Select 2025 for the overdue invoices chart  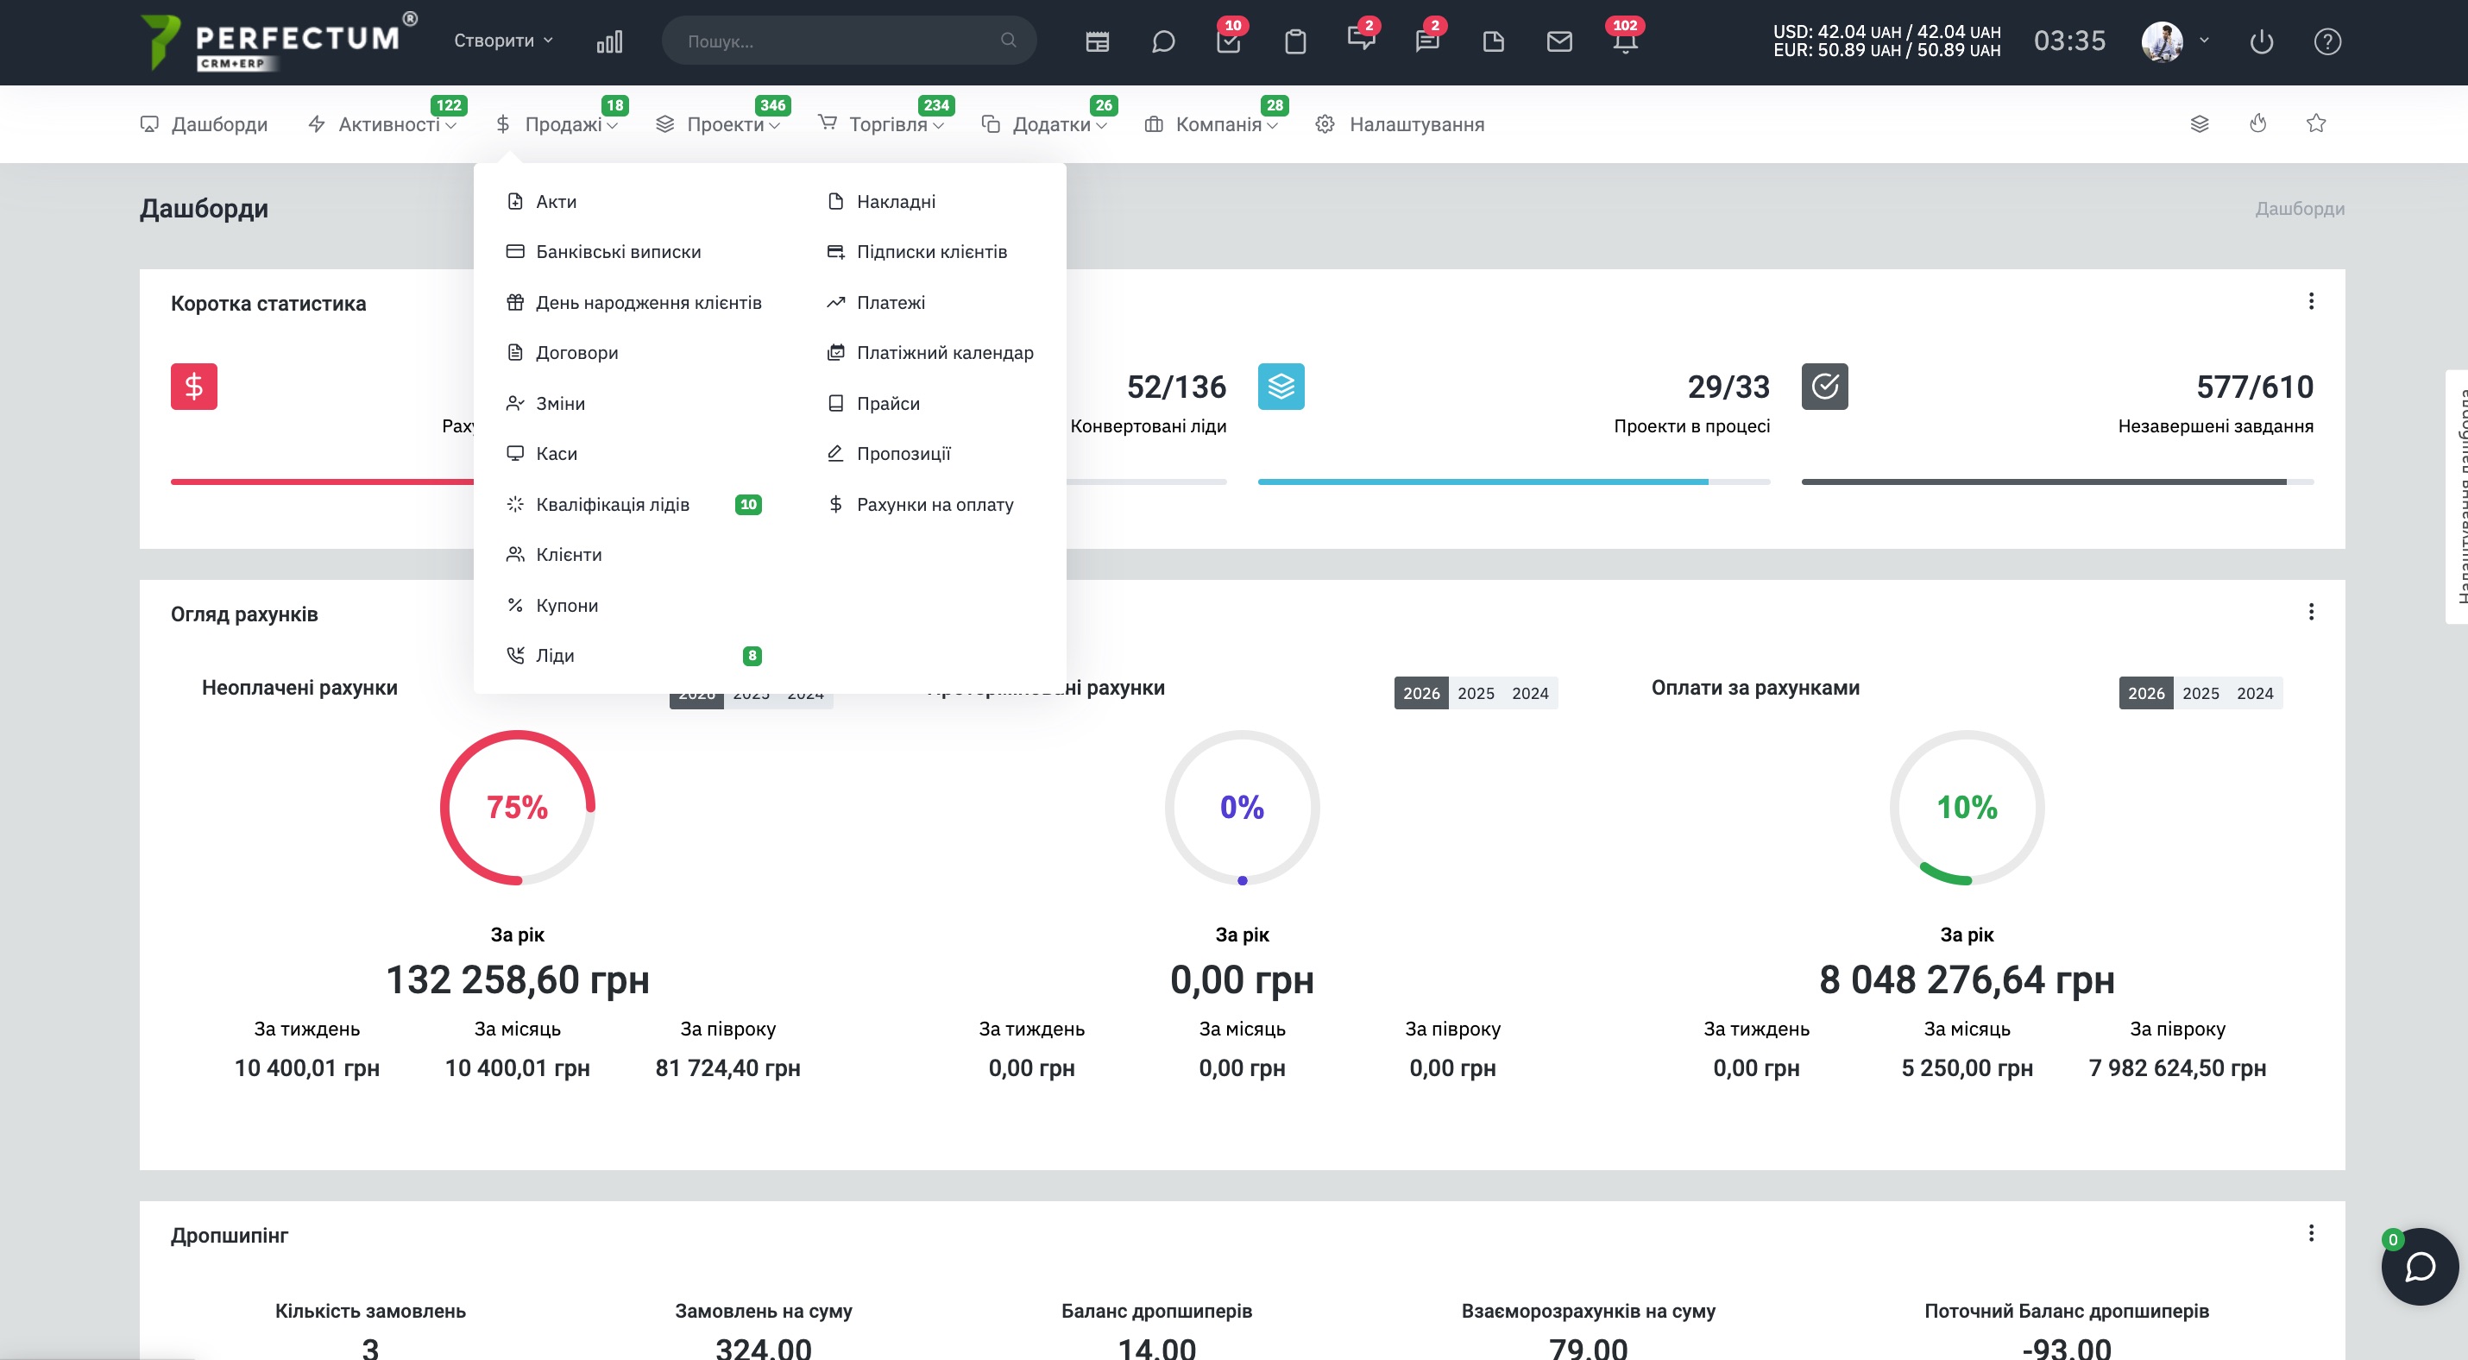point(1476,694)
